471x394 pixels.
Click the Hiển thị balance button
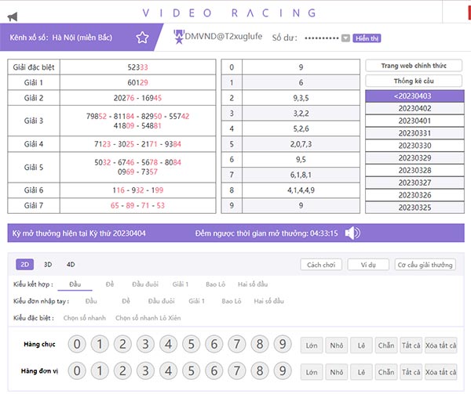[x=367, y=38]
